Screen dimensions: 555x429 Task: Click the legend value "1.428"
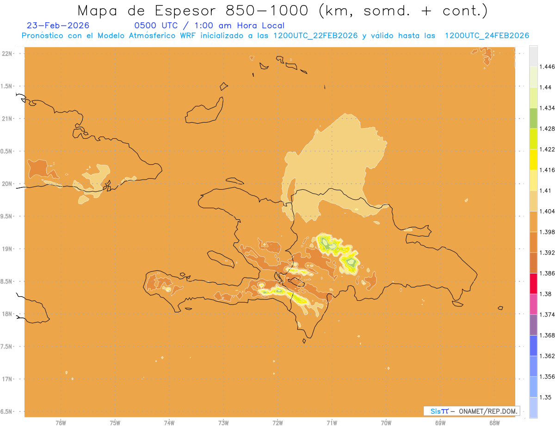pos(546,128)
